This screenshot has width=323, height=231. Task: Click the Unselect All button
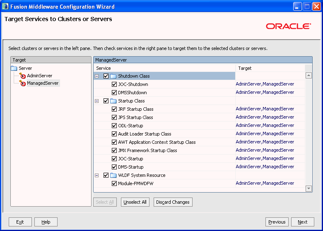point(135,202)
